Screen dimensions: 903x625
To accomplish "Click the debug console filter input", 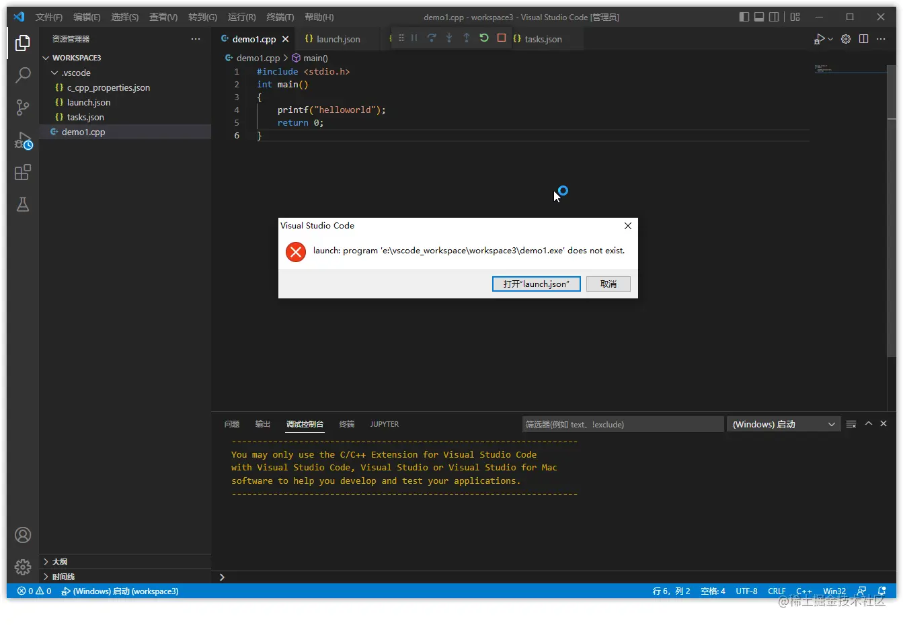I will 623,424.
